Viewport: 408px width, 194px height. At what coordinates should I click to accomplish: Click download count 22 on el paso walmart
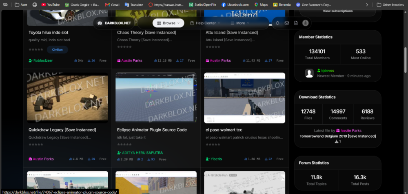[268, 159]
